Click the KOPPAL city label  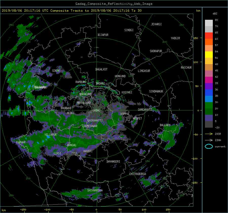125,114
